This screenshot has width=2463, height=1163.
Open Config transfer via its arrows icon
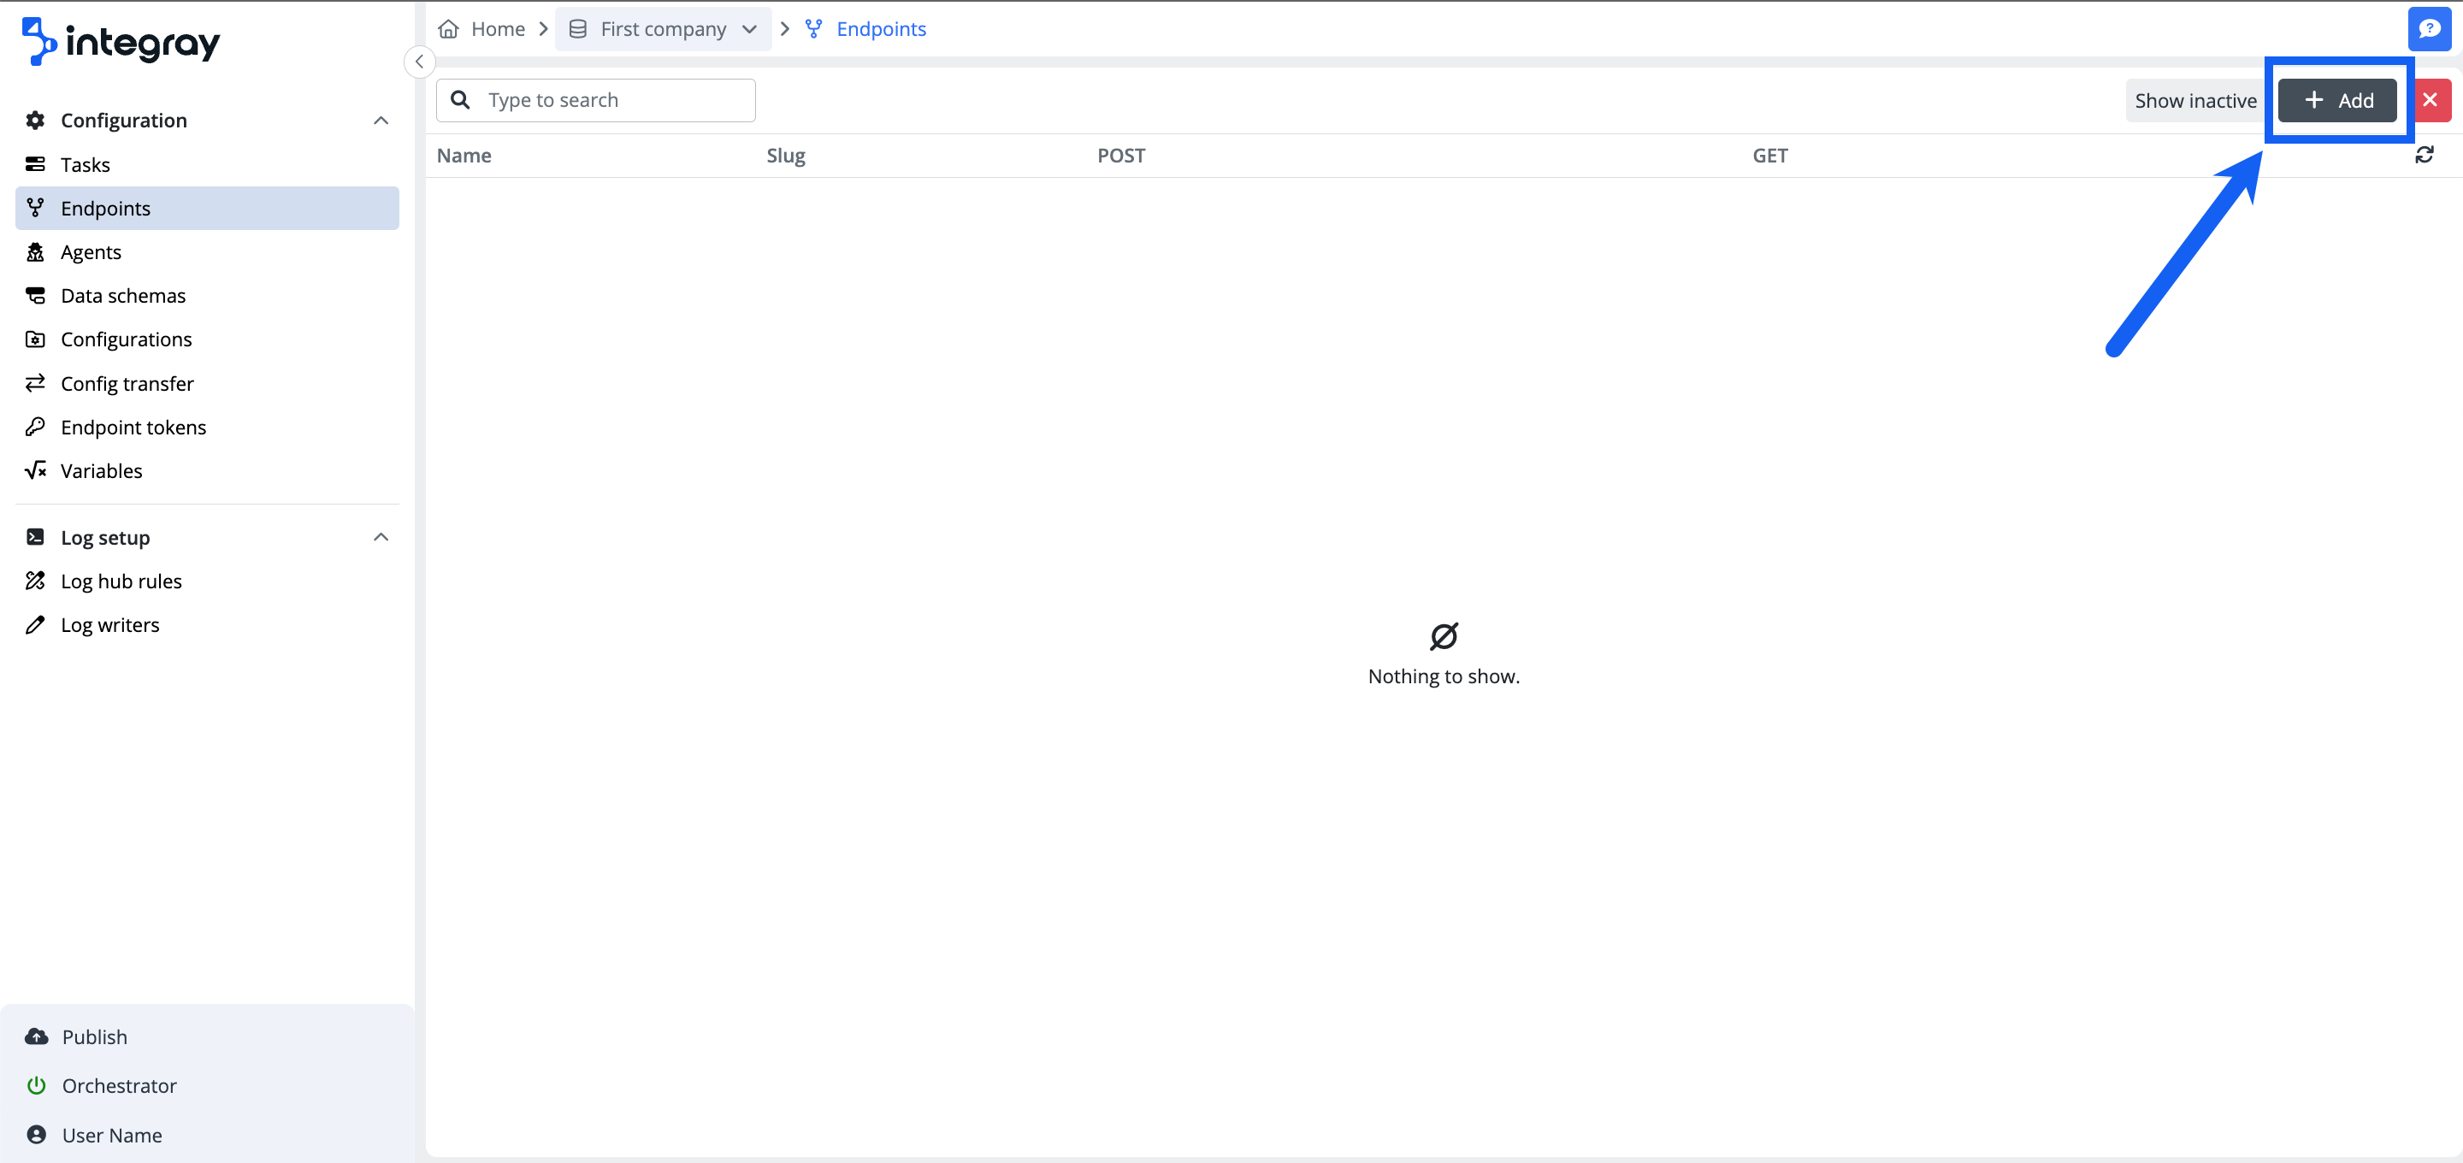coord(35,382)
